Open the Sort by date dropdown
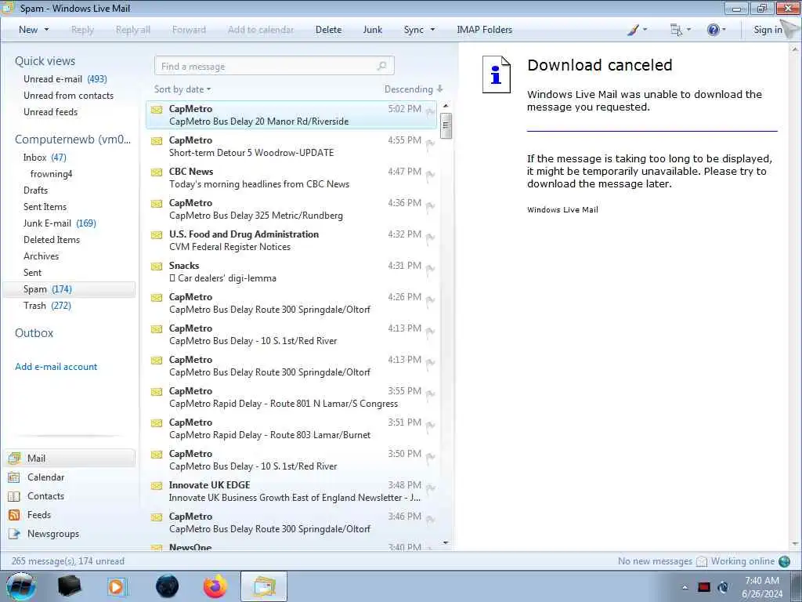The width and height of the screenshot is (802, 602). [x=182, y=89]
